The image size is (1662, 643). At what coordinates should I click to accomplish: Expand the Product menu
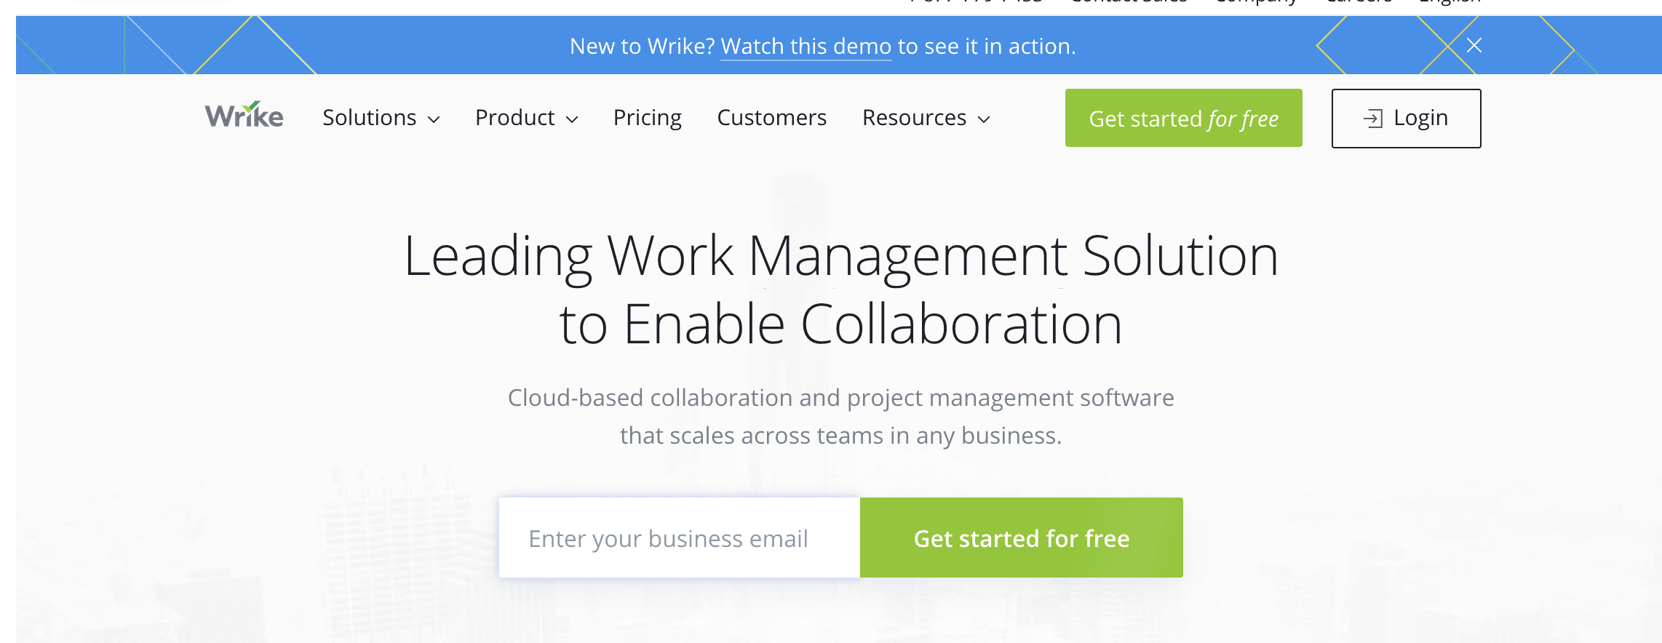click(526, 118)
